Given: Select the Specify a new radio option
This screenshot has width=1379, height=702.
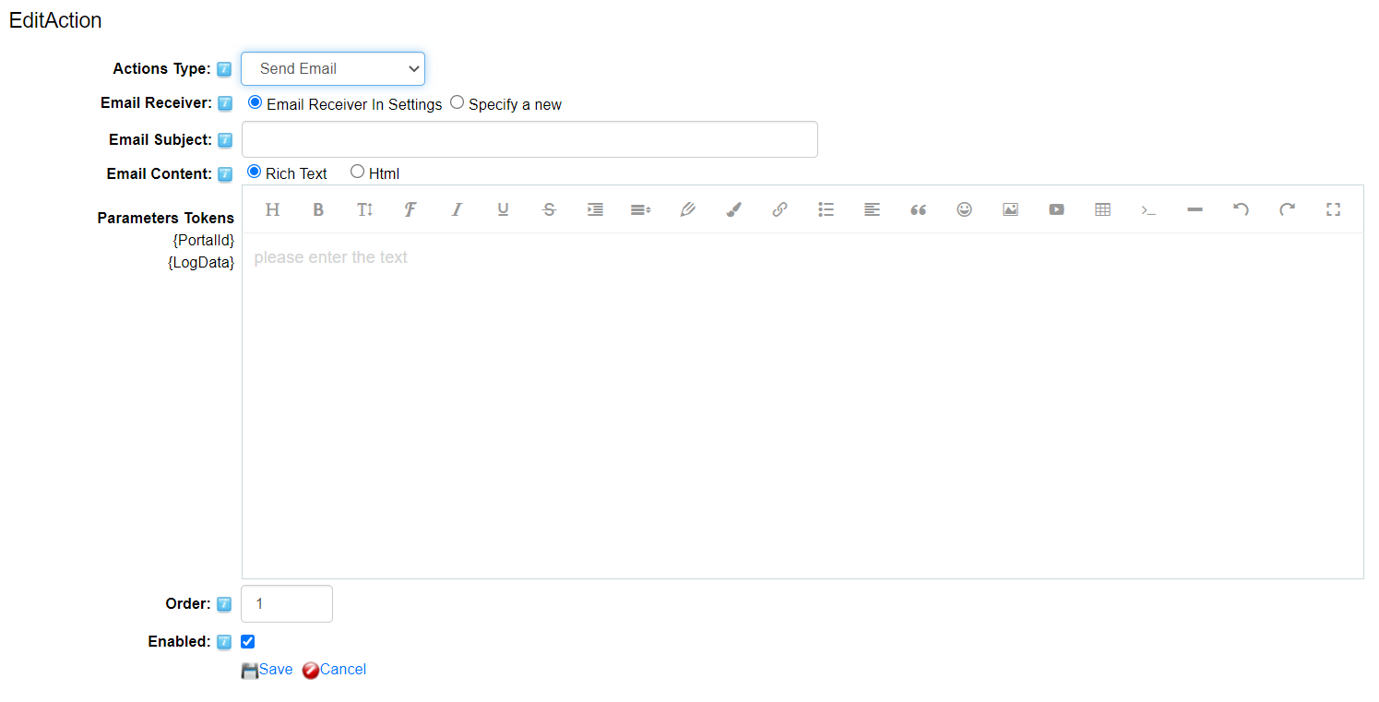Looking at the screenshot, I should click(457, 102).
